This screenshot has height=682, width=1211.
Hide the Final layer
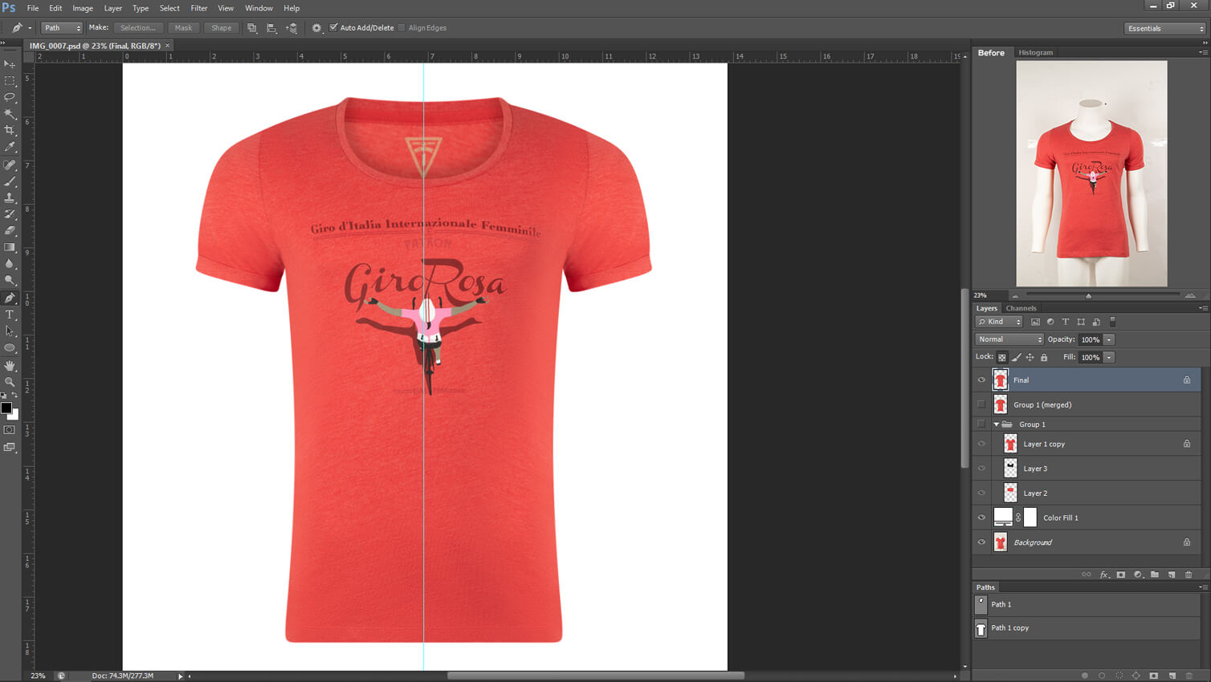tap(981, 380)
